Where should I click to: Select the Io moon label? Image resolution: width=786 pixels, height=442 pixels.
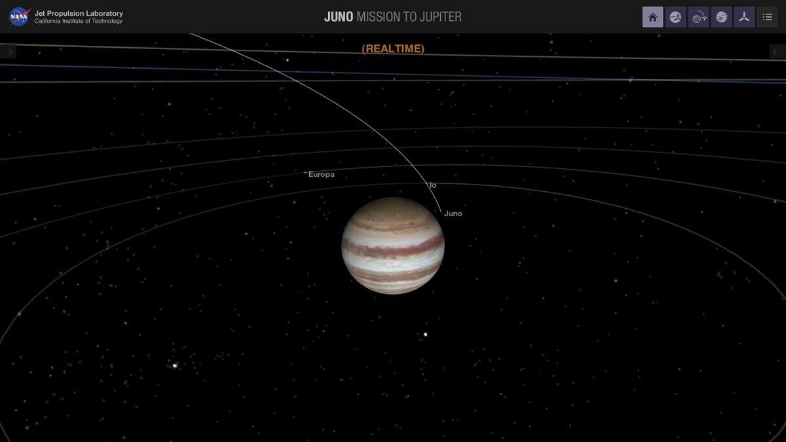pos(433,185)
